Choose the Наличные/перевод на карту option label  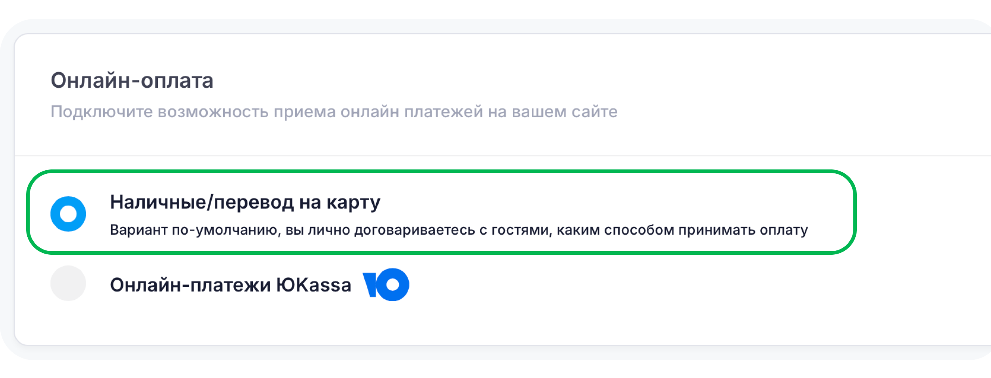click(x=245, y=202)
